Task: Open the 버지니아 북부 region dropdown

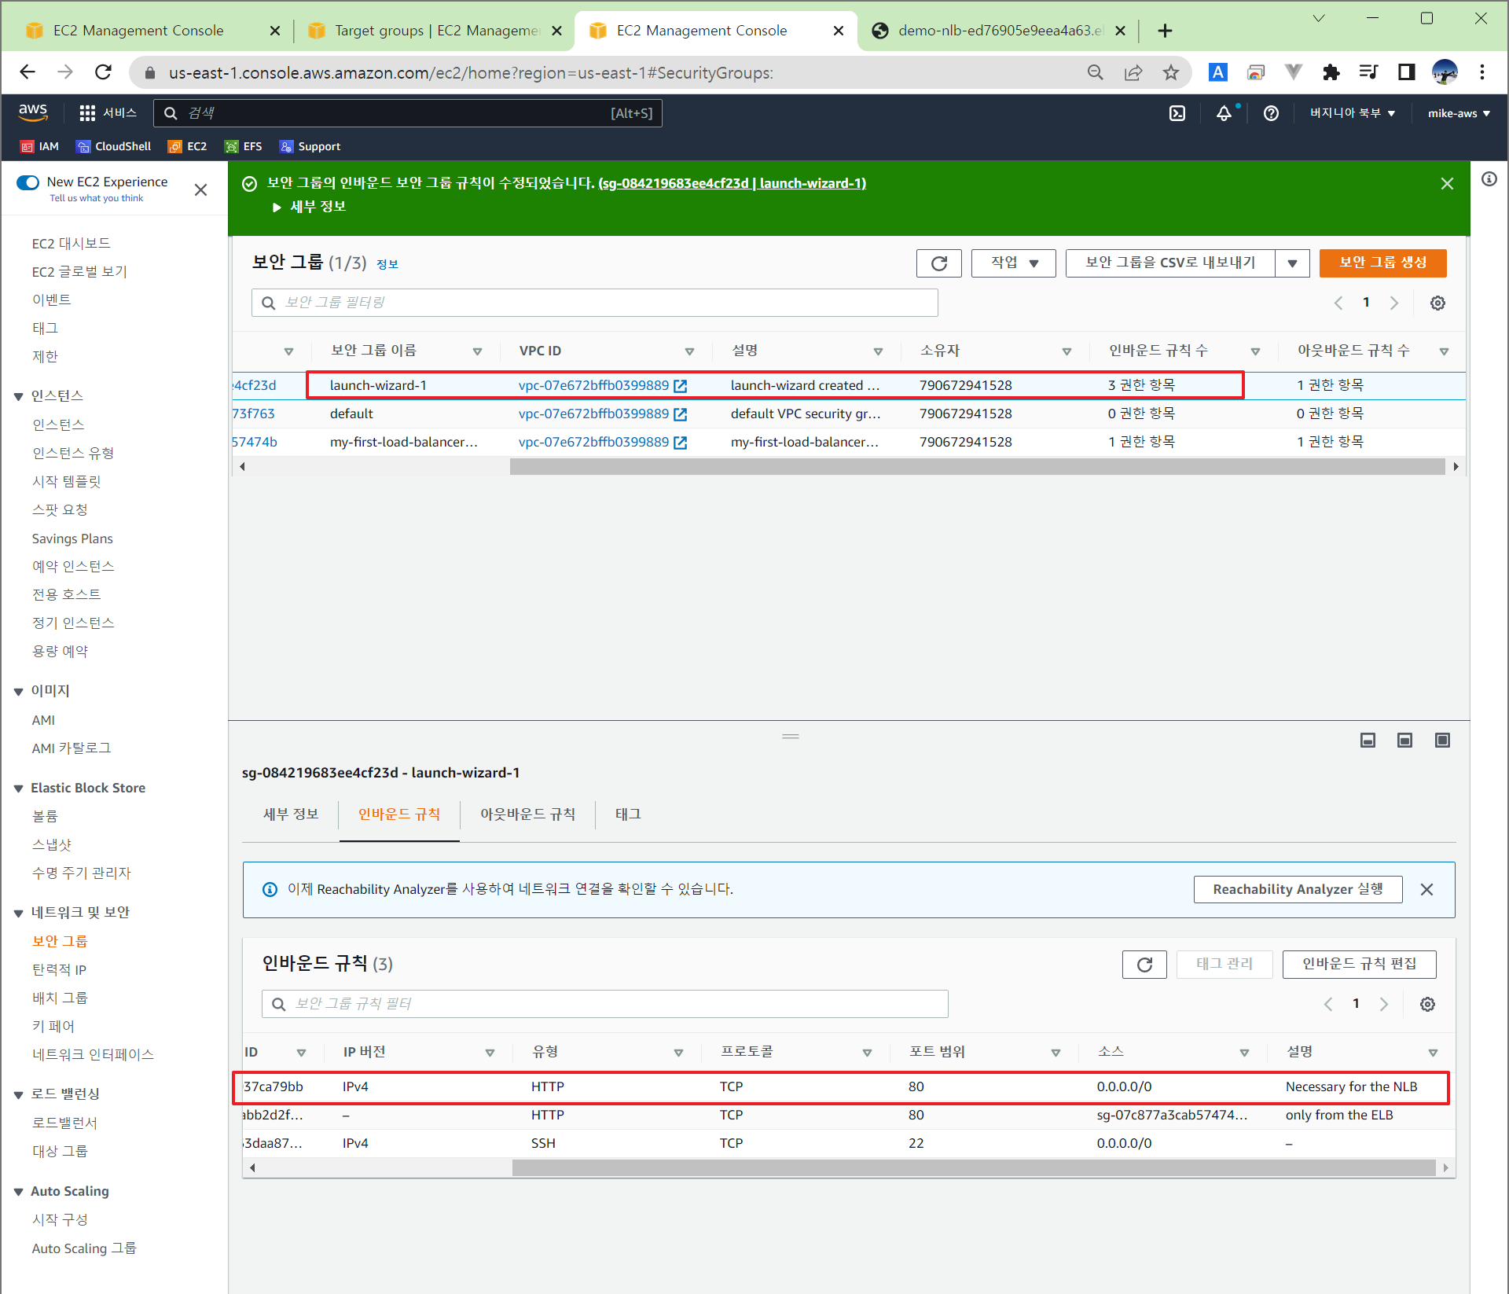Action: pyautogui.click(x=1352, y=113)
